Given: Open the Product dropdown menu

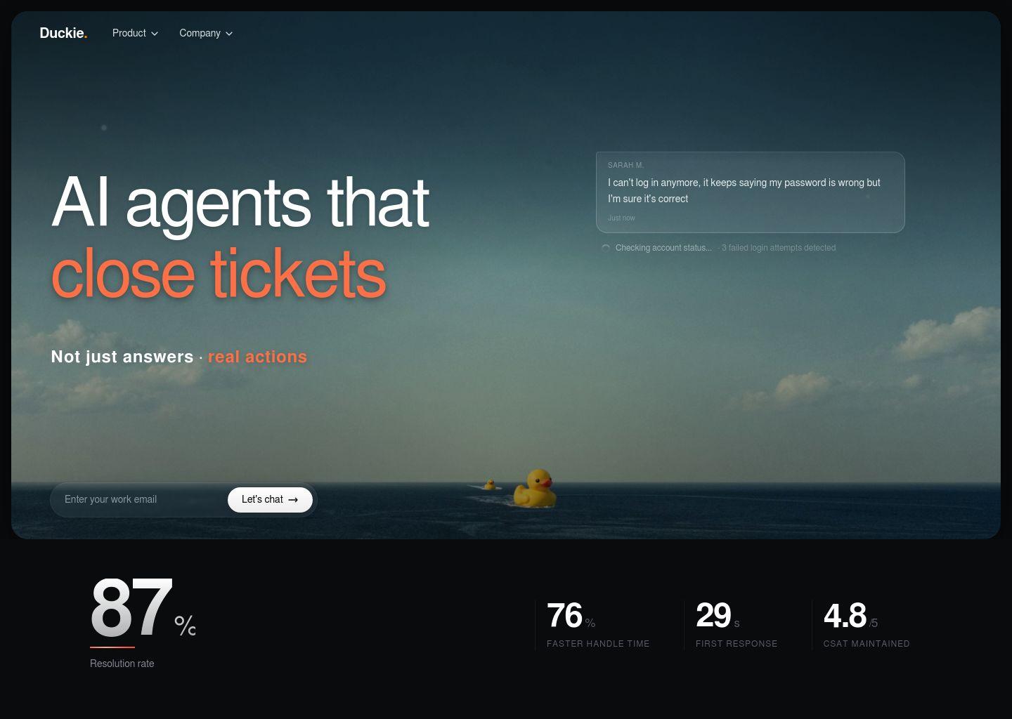Looking at the screenshot, I should click(x=135, y=33).
